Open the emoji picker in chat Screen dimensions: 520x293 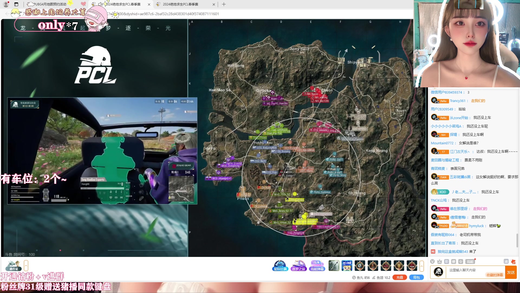click(x=433, y=262)
